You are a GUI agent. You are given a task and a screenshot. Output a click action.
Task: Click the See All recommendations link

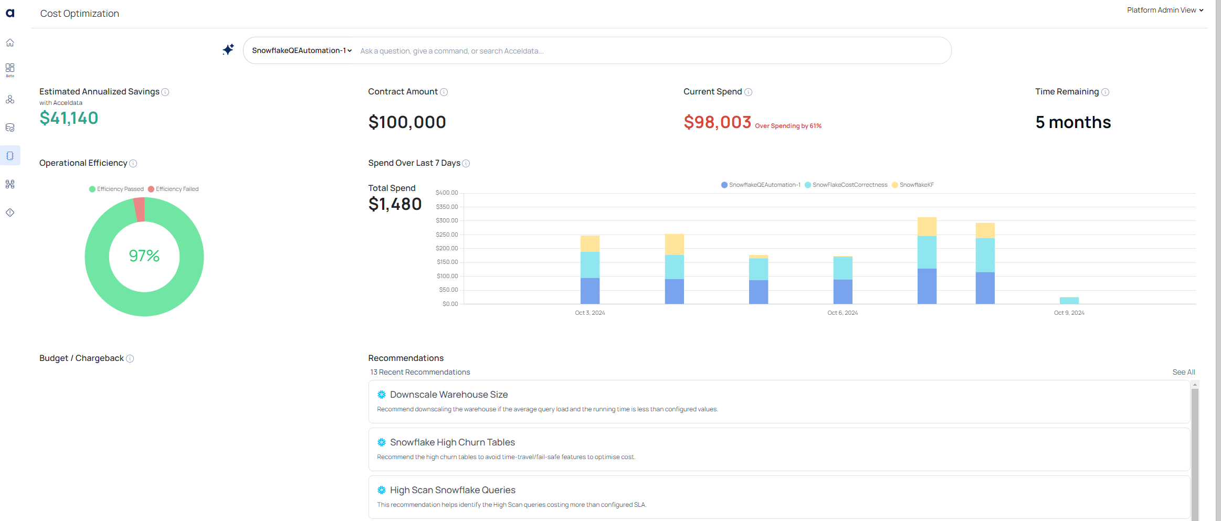coord(1184,372)
